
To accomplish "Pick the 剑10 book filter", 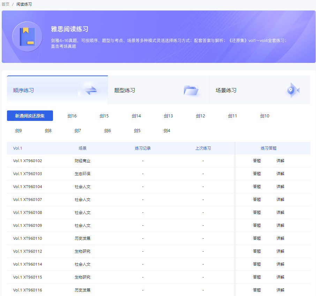I will point(265,116).
